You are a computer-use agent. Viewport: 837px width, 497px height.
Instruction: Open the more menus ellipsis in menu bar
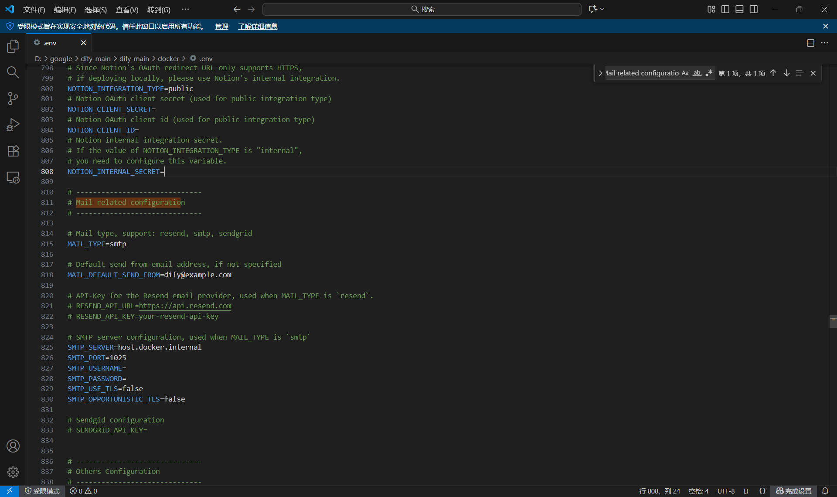tap(185, 9)
